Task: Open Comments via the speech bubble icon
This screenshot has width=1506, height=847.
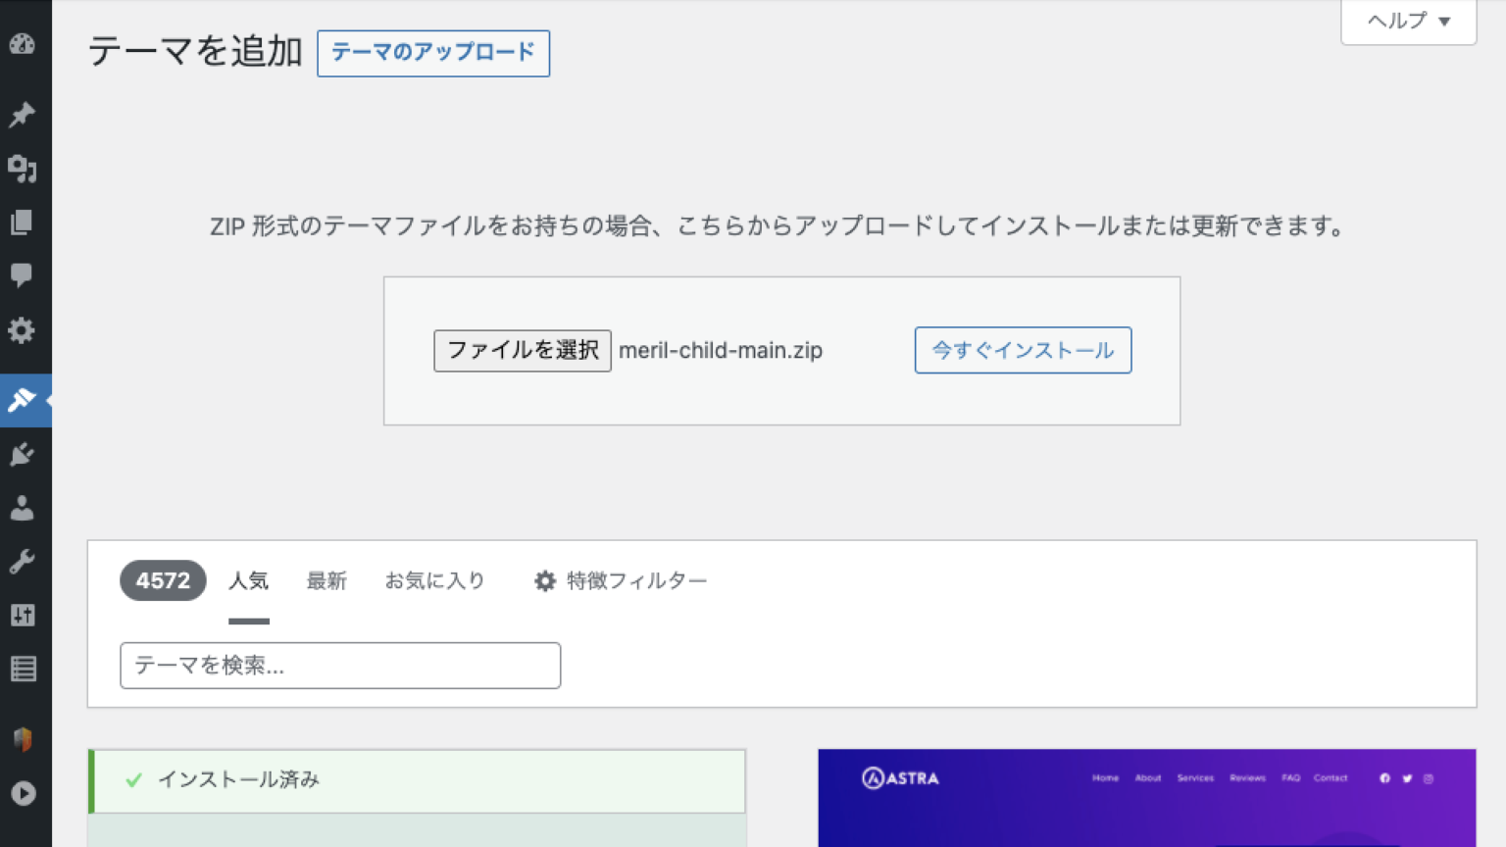Action: pyautogui.click(x=24, y=274)
